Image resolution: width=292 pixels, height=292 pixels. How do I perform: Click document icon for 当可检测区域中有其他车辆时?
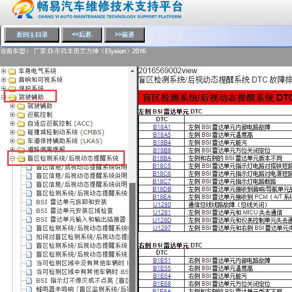tap(29, 272)
